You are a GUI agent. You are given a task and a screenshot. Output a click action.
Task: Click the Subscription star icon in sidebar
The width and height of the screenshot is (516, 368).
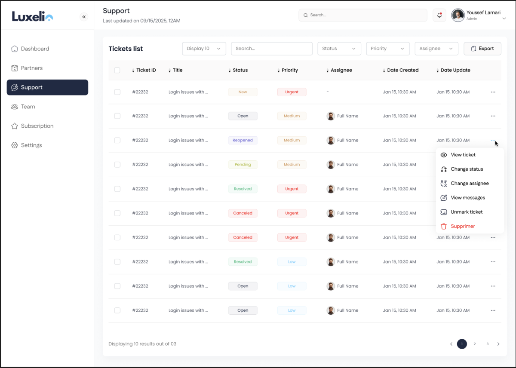point(15,126)
